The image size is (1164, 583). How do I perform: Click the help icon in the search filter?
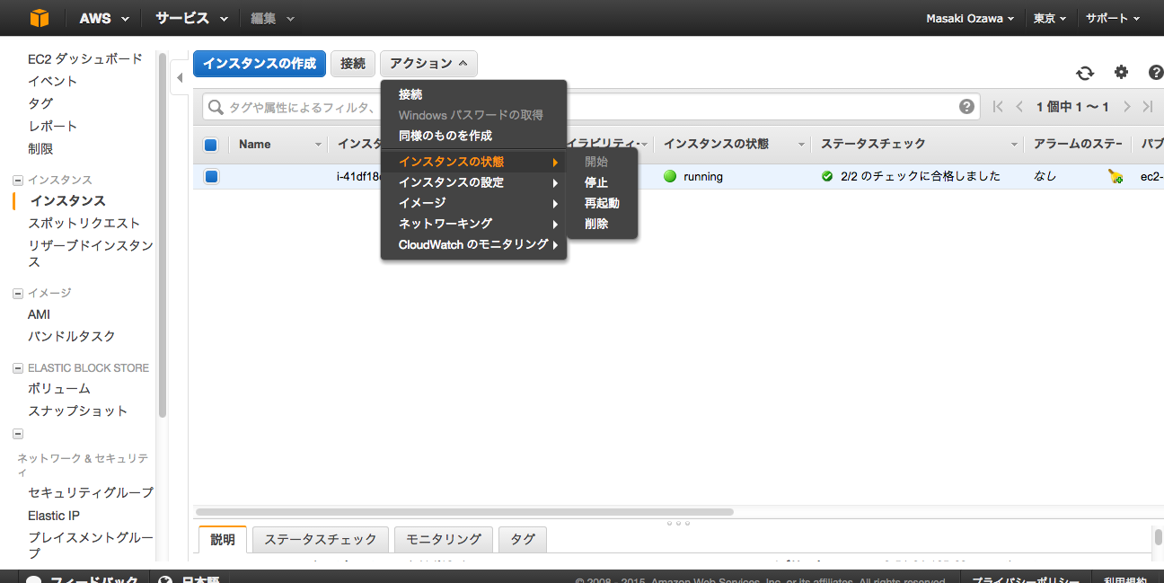(x=966, y=107)
